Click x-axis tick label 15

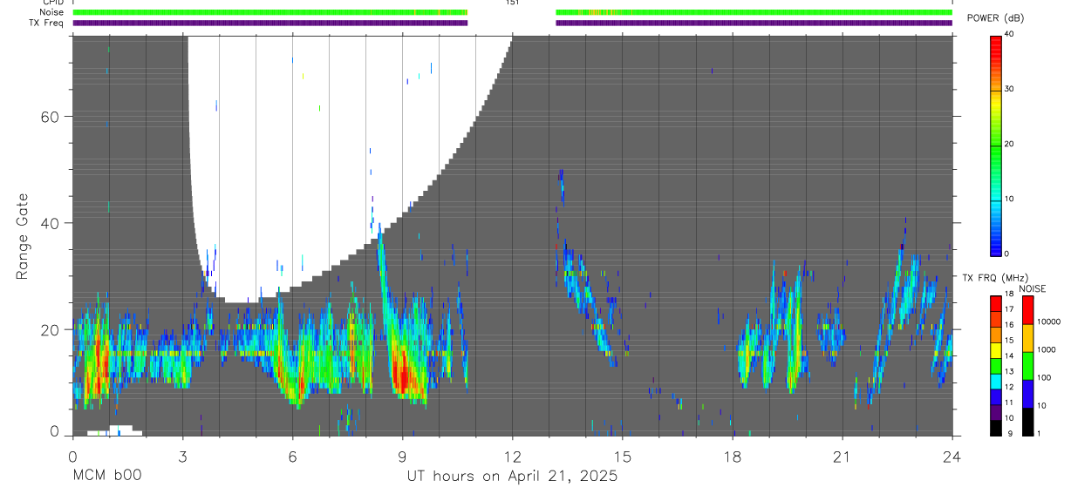click(x=623, y=457)
